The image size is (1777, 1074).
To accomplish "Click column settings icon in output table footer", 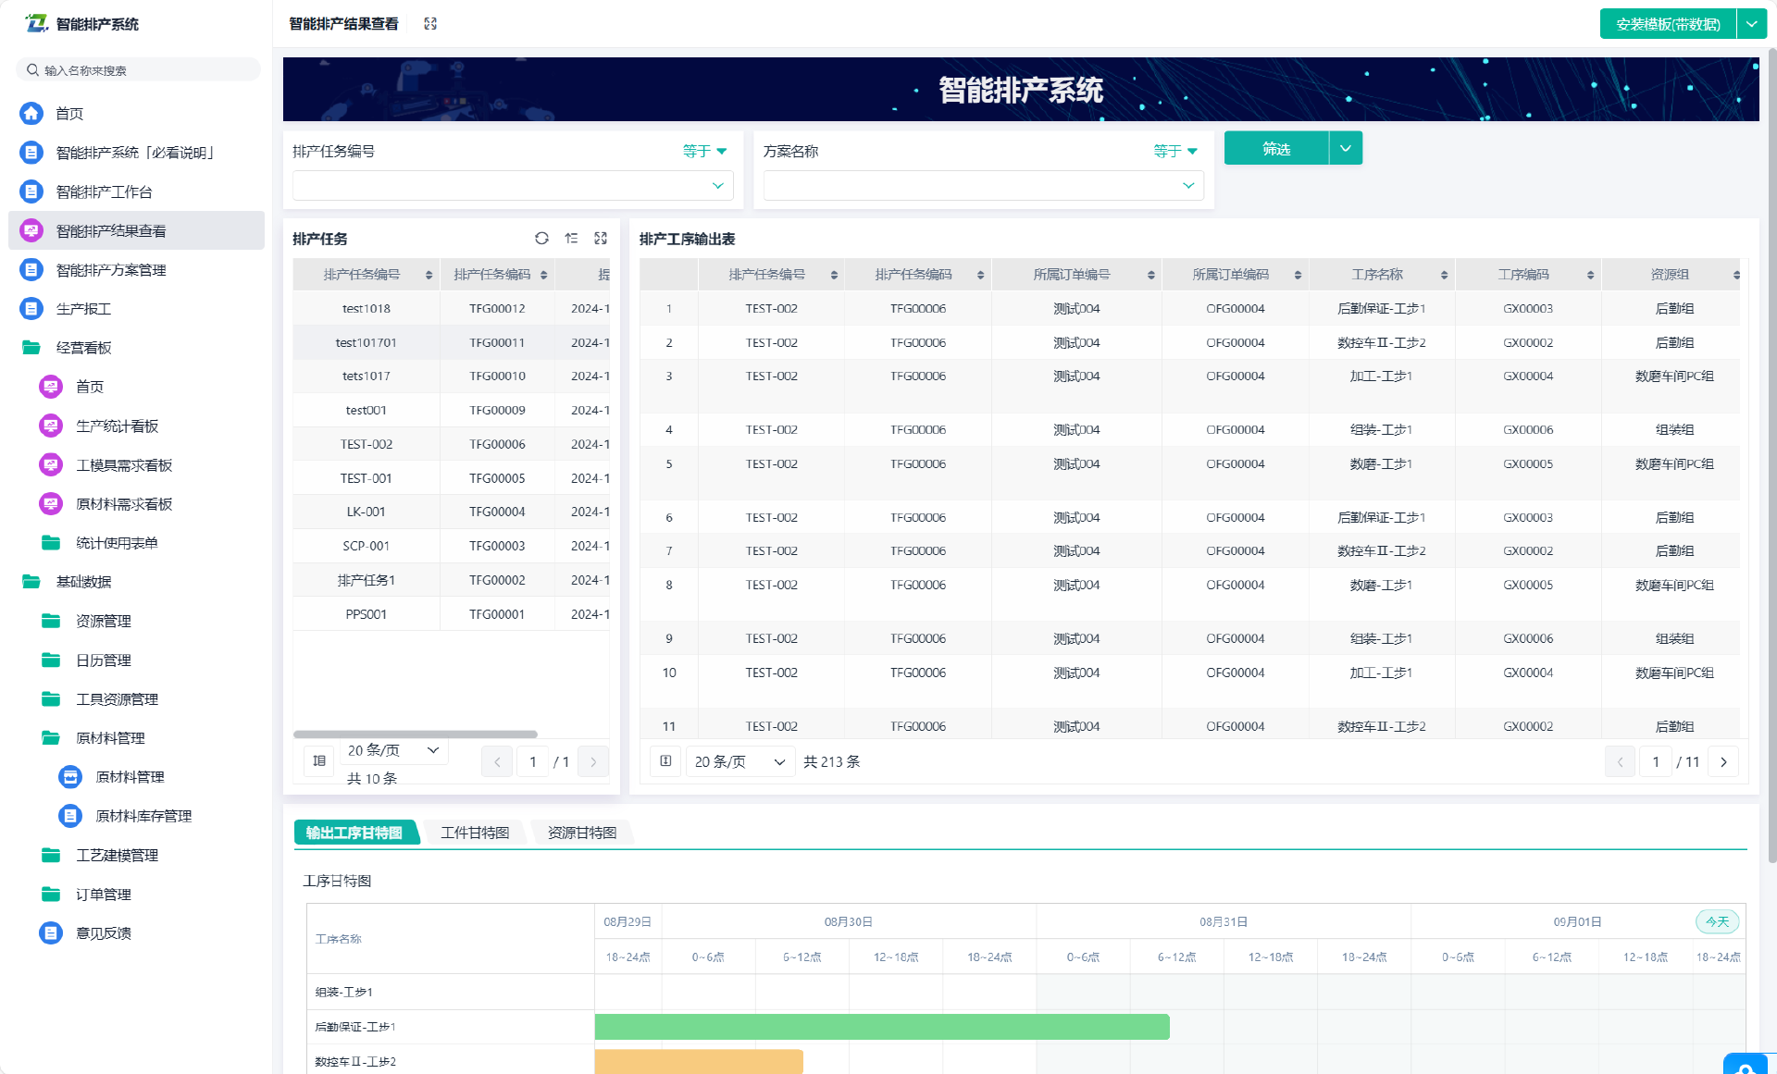I will [x=665, y=761].
